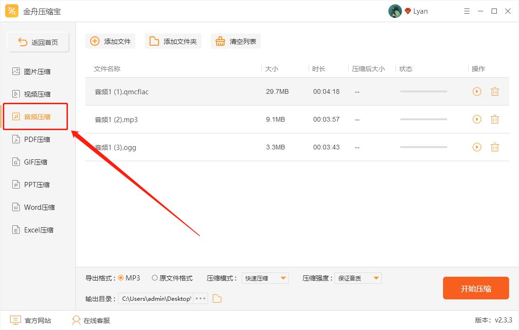Delete 音频1 (2).mp3 from the list
Viewport: 519px width, 330px height.
click(494, 119)
